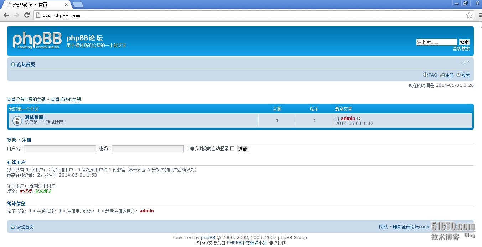
Task: Restore the browser window size
Action: click(x=465, y=3)
